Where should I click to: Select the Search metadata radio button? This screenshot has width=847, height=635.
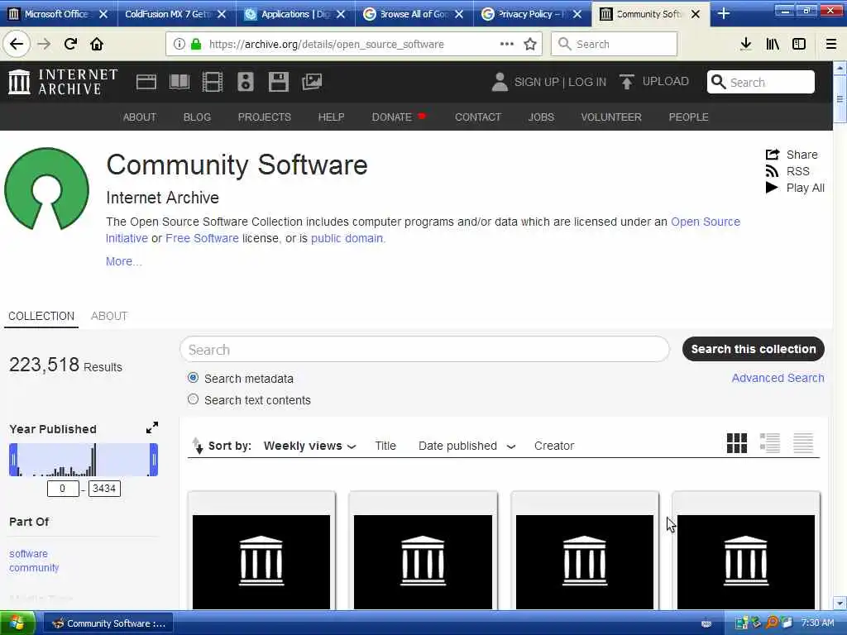point(193,377)
